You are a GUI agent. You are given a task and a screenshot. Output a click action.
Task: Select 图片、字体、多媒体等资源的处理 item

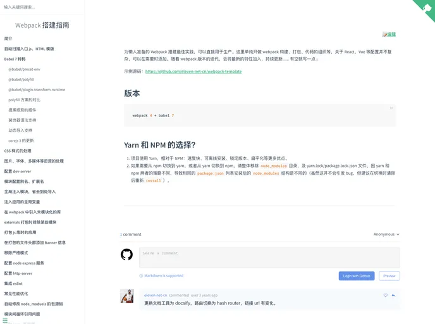[x=34, y=161]
